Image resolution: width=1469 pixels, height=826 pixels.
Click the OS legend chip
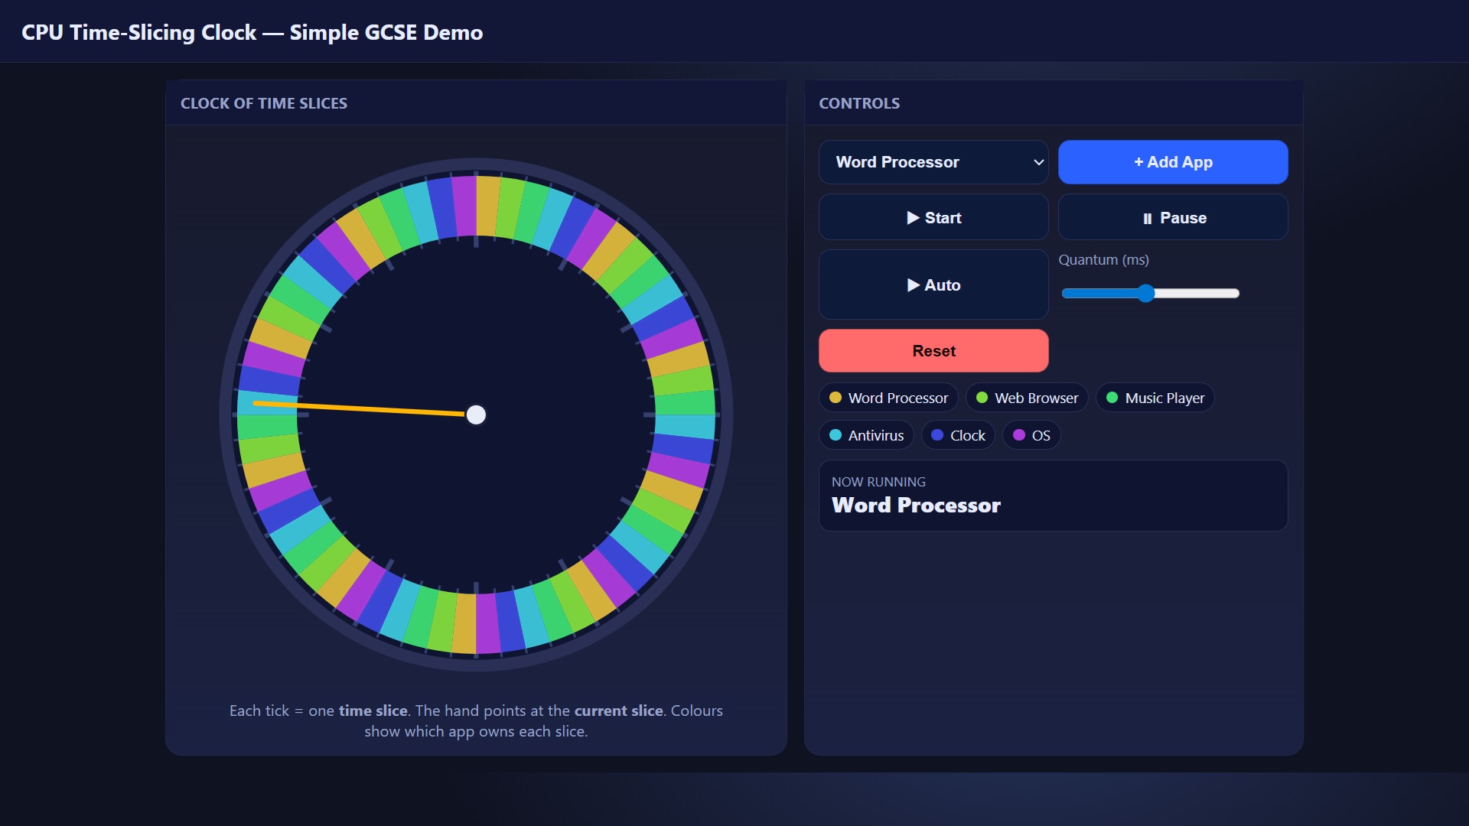[1031, 435]
